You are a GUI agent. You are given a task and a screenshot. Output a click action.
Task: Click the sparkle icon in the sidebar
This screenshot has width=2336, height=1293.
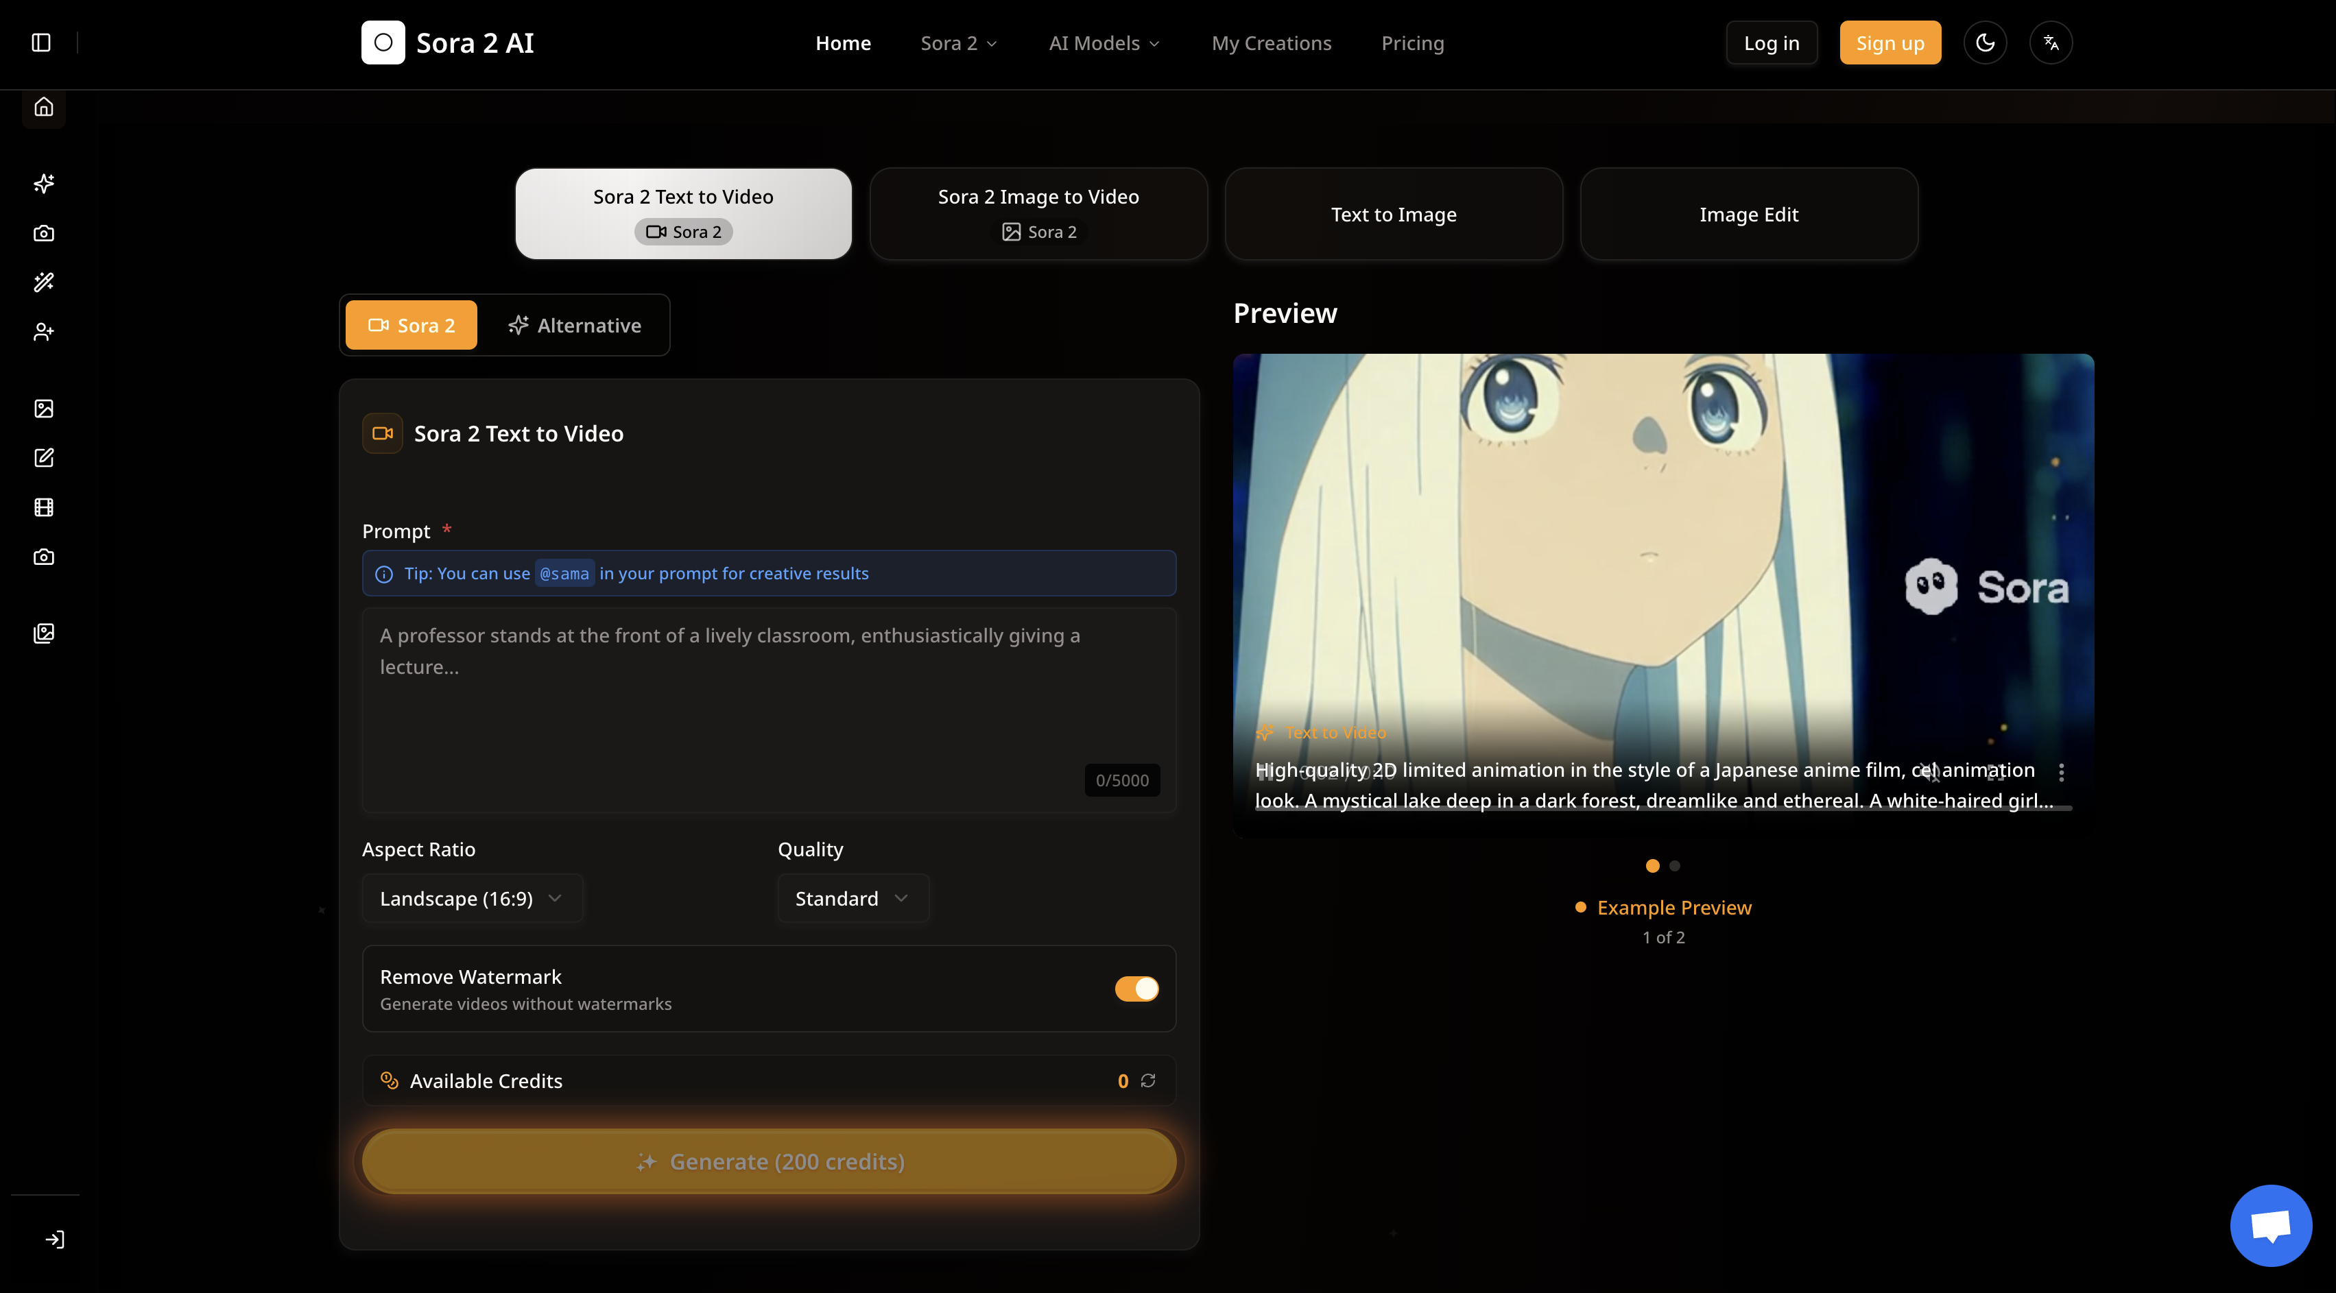pyautogui.click(x=43, y=183)
